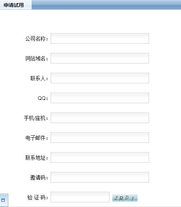181x207 pixels.
Task: Click into the 联系人 field
Action: tap(100, 78)
